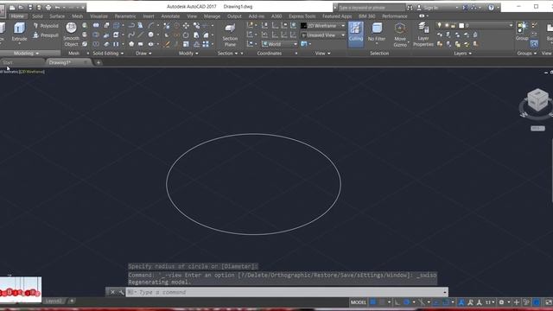The width and height of the screenshot is (553, 311).
Task: Click the Group button
Action: [x=522, y=31]
